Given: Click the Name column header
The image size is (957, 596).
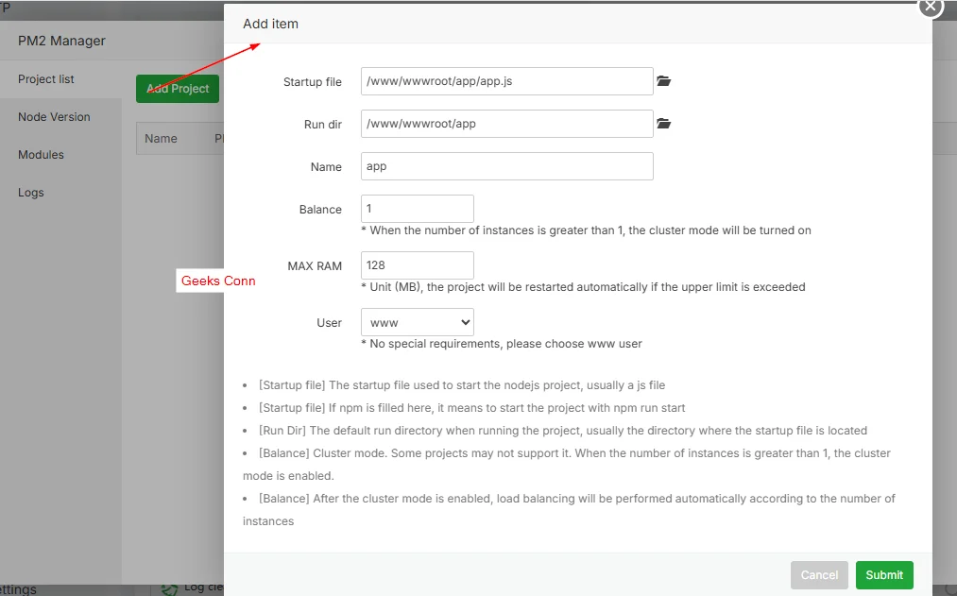Looking at the screenshot, I should [159, 138].
